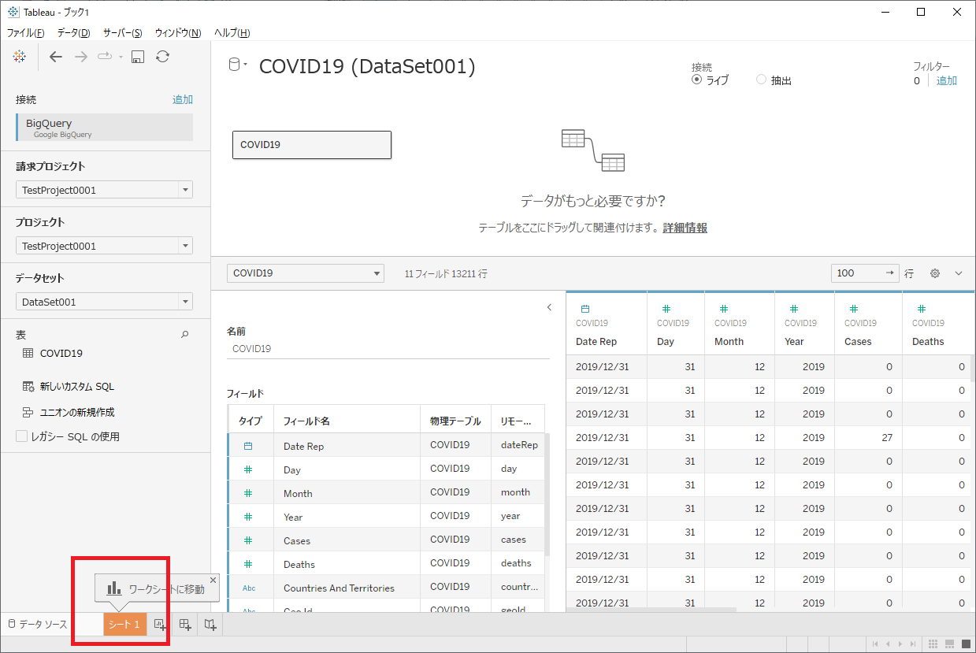Open the grid settings gear icon
Screen dimensions: 976x653
click(935, 273)
